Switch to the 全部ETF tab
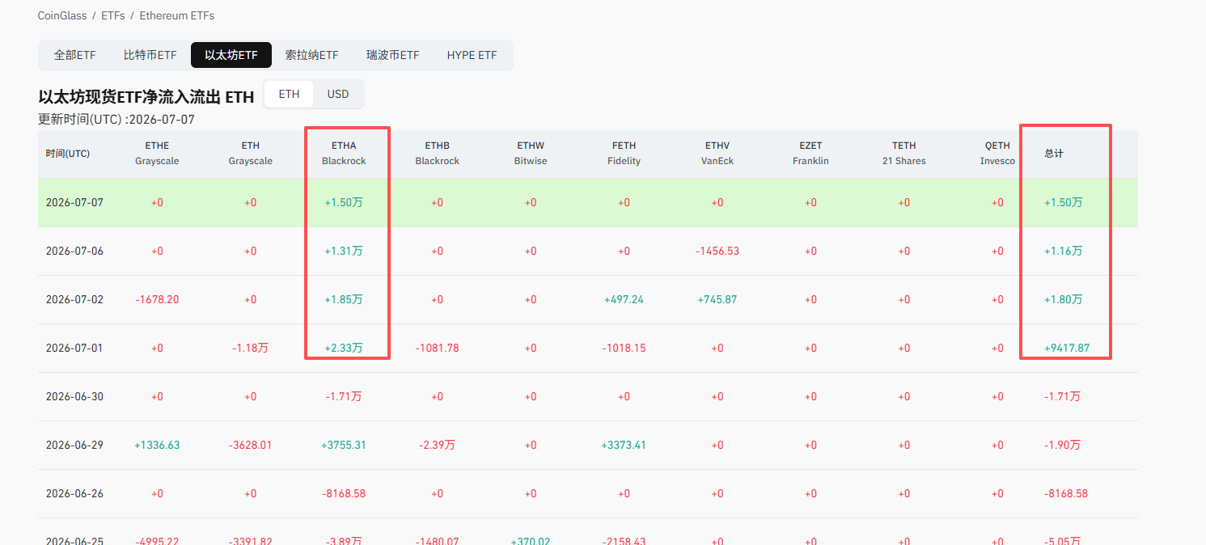Viewport: 1206px width, 545px height. point(74,55)
